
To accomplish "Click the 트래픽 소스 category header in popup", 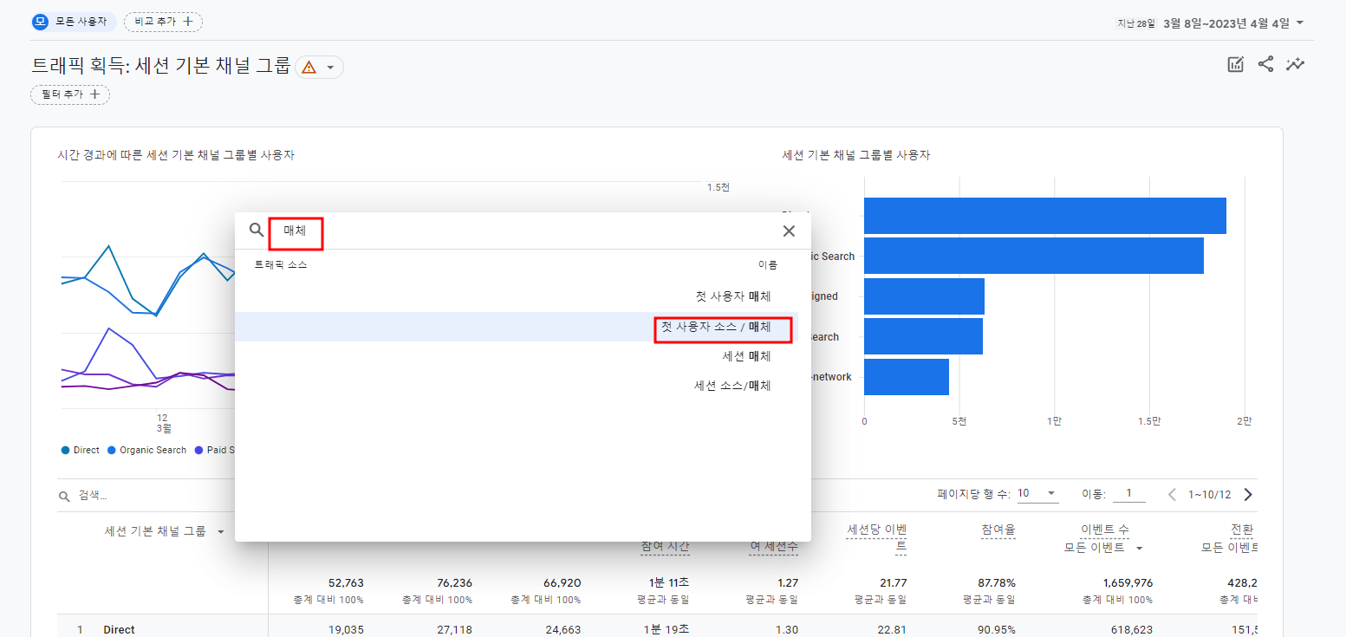I will click(281, 265).
